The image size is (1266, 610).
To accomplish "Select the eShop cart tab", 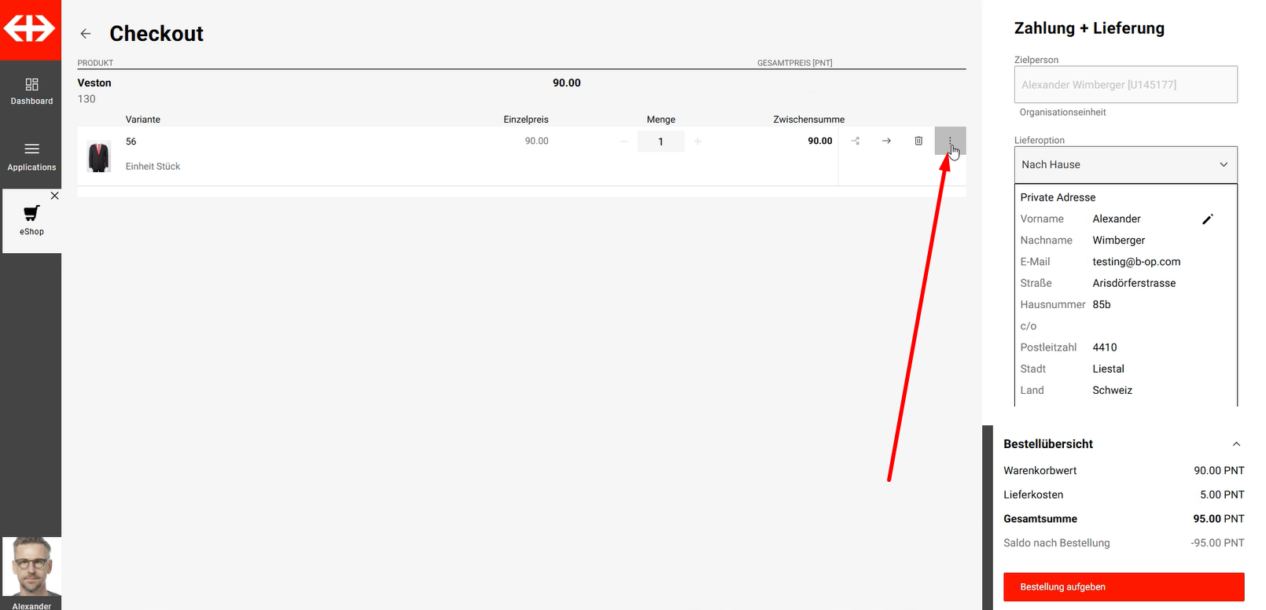I will point(31,220).
